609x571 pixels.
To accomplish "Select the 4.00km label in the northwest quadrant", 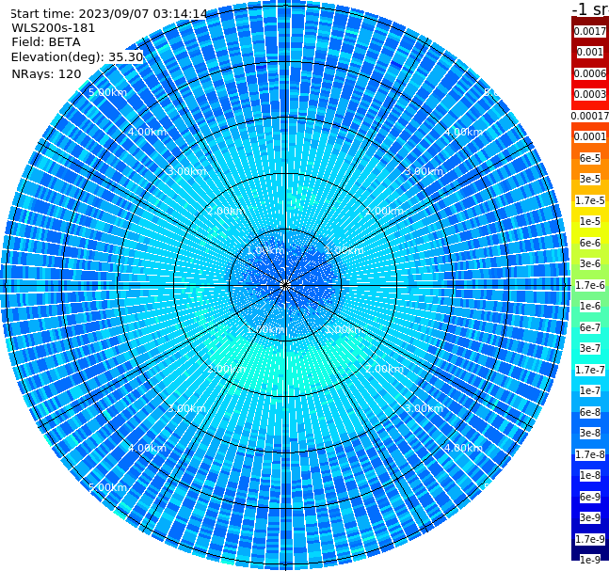I will click(147, 132).
